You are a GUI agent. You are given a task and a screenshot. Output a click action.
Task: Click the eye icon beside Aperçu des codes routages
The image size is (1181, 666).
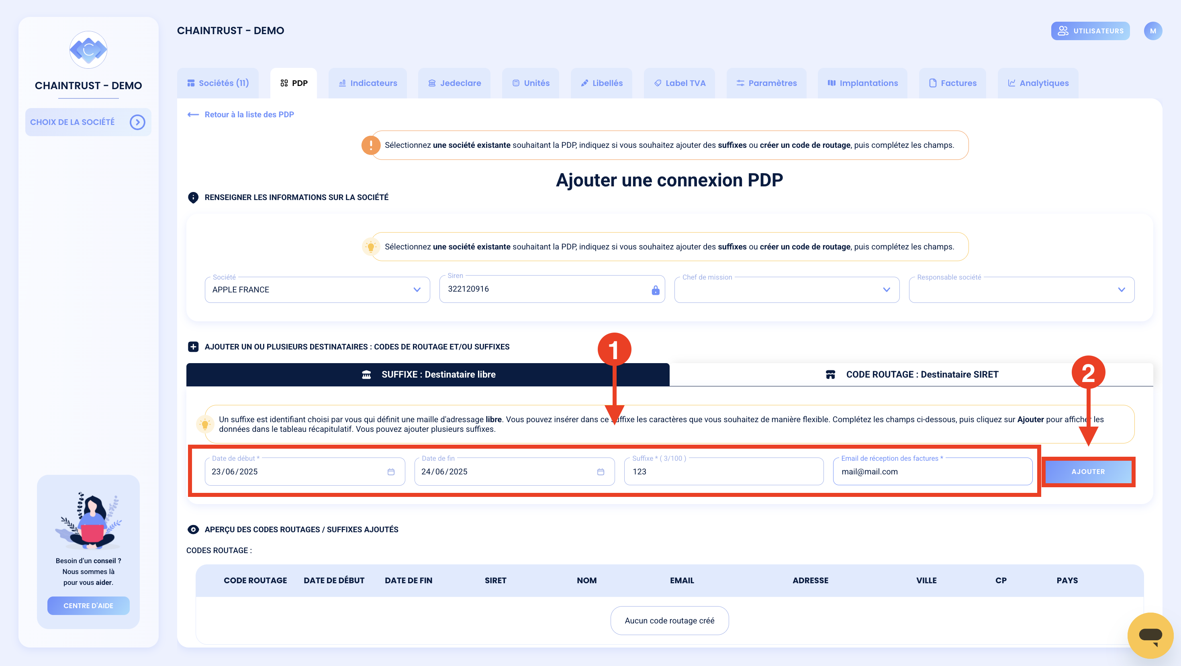click(x=193, y=530)
